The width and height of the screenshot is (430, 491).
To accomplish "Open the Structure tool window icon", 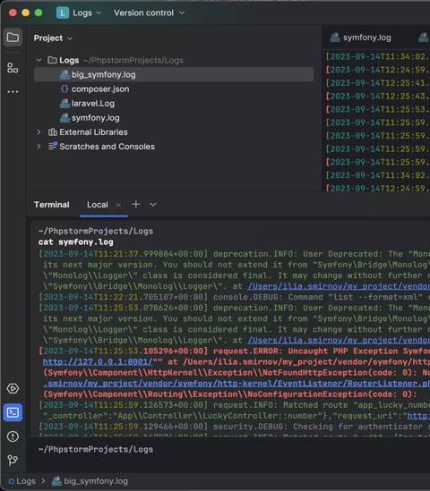I will 13,67.
